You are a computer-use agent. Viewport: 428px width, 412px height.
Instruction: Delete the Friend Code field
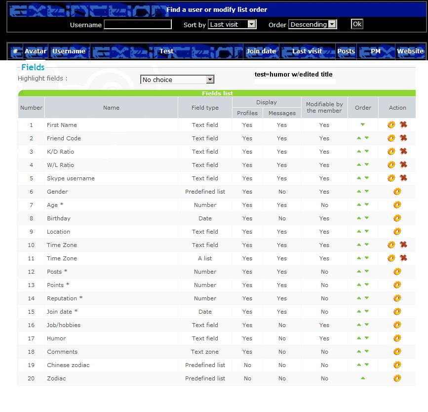[x=403, y=138]
